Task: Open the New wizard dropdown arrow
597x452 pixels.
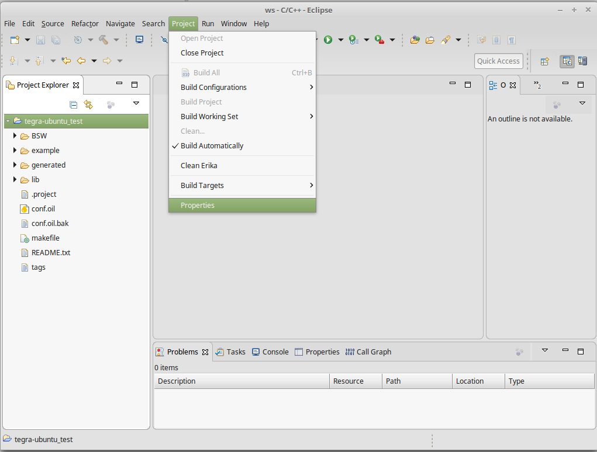Action: pos(27,40)
